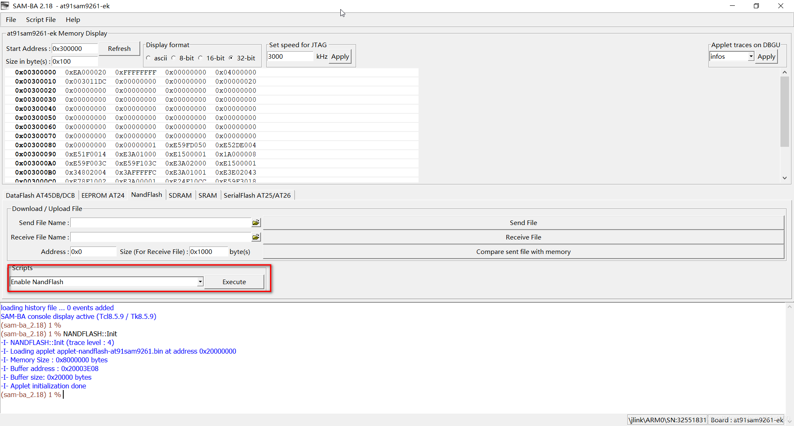Apply the applet traces level
Image resolution: width=794 pixels, height=426 pixels.
coord(766,57)
